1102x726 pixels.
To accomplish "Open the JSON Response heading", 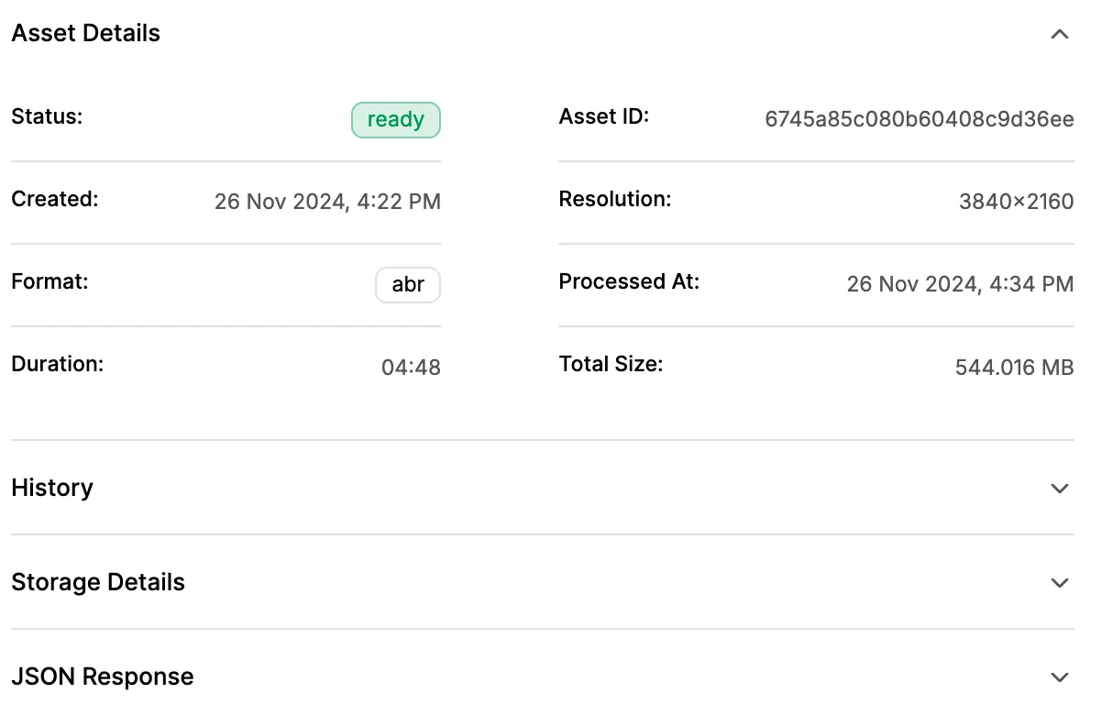I will tap(103, 676).
